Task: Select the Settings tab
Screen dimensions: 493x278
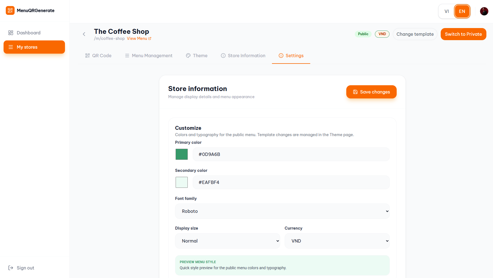Action: click(291, 56)
